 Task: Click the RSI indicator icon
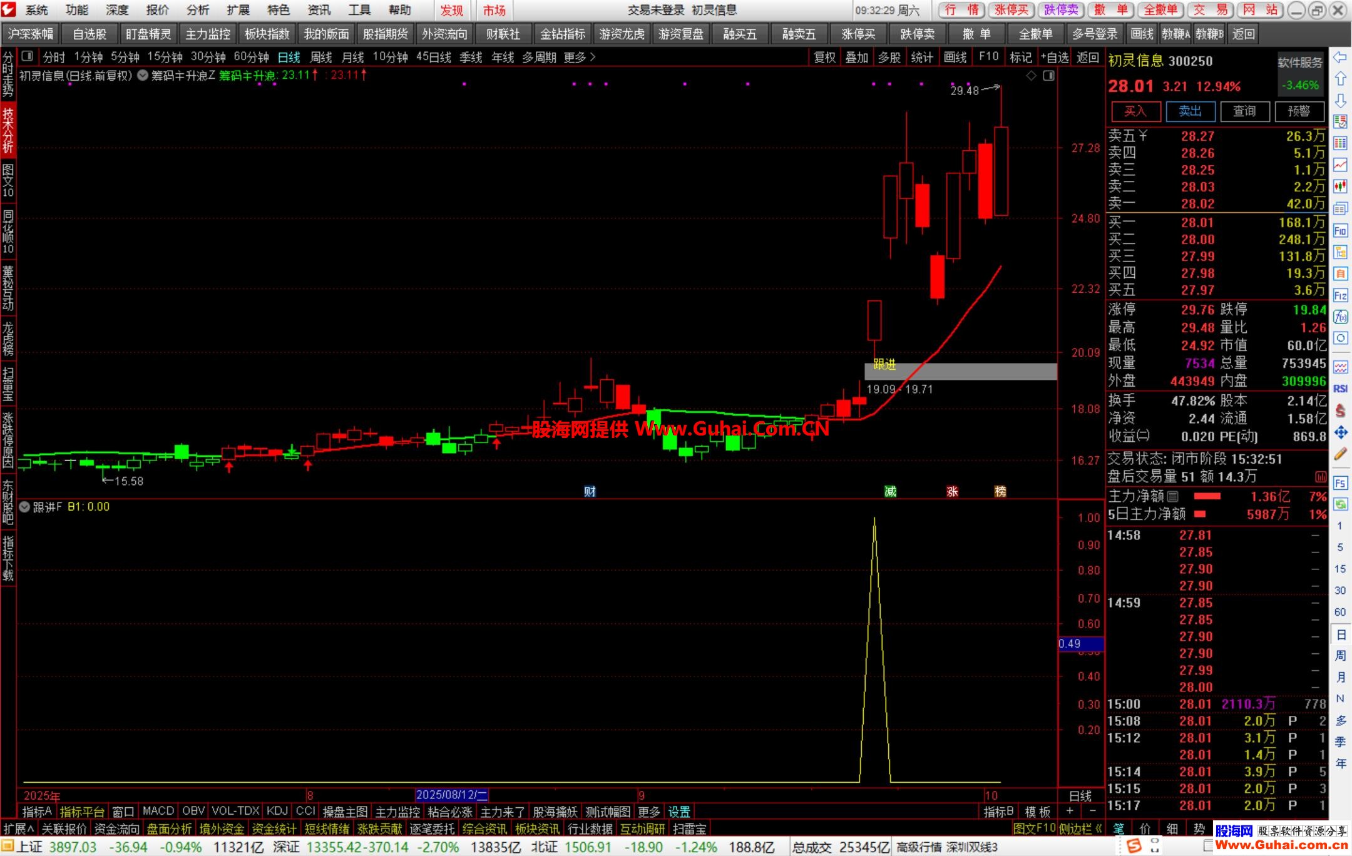[1340, 389]
